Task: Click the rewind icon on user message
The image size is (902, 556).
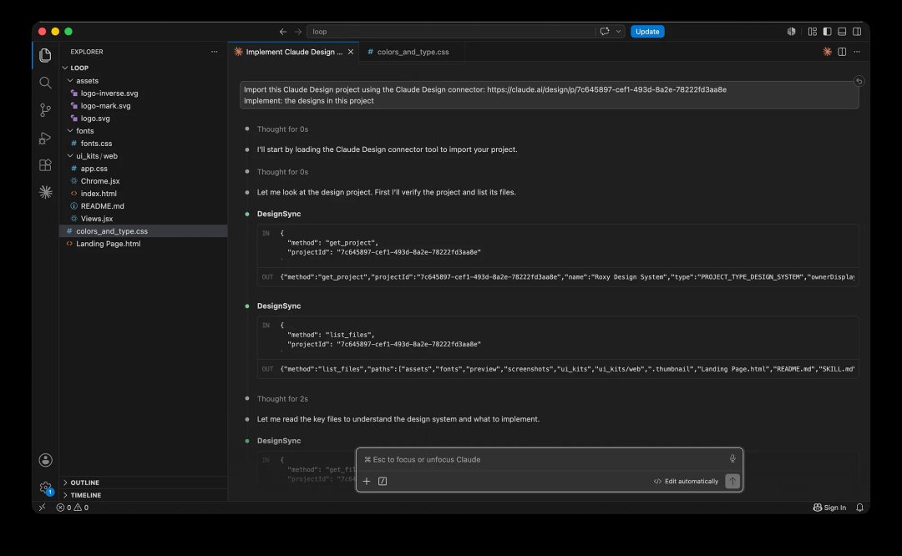Action: pos(859,81)
